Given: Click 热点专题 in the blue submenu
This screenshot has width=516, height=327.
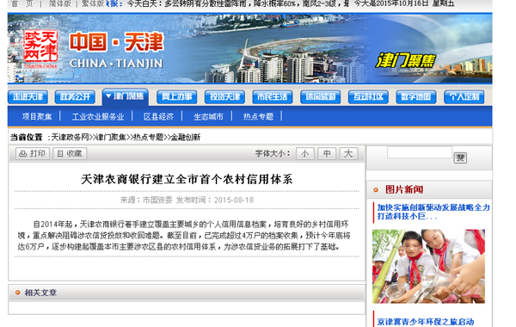Looking at the screenshot, I should point(258,116).
